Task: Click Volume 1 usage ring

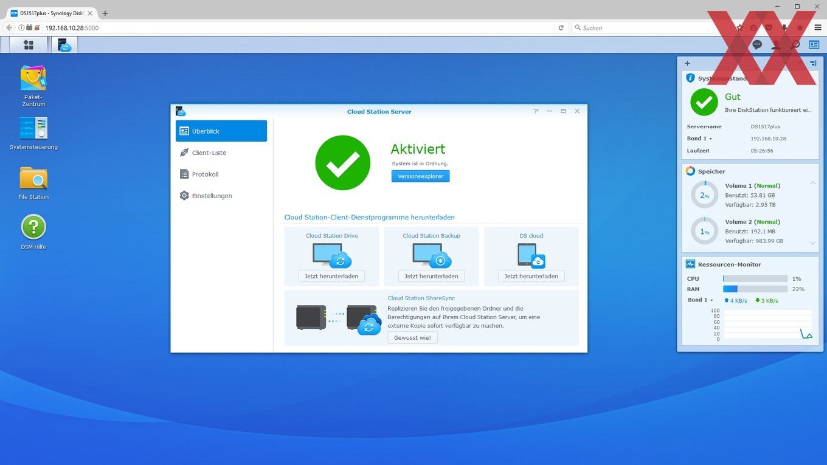Action: pos(704,195)
